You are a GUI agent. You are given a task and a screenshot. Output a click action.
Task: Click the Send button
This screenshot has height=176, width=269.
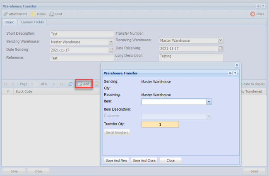click(x=254, y=171)
